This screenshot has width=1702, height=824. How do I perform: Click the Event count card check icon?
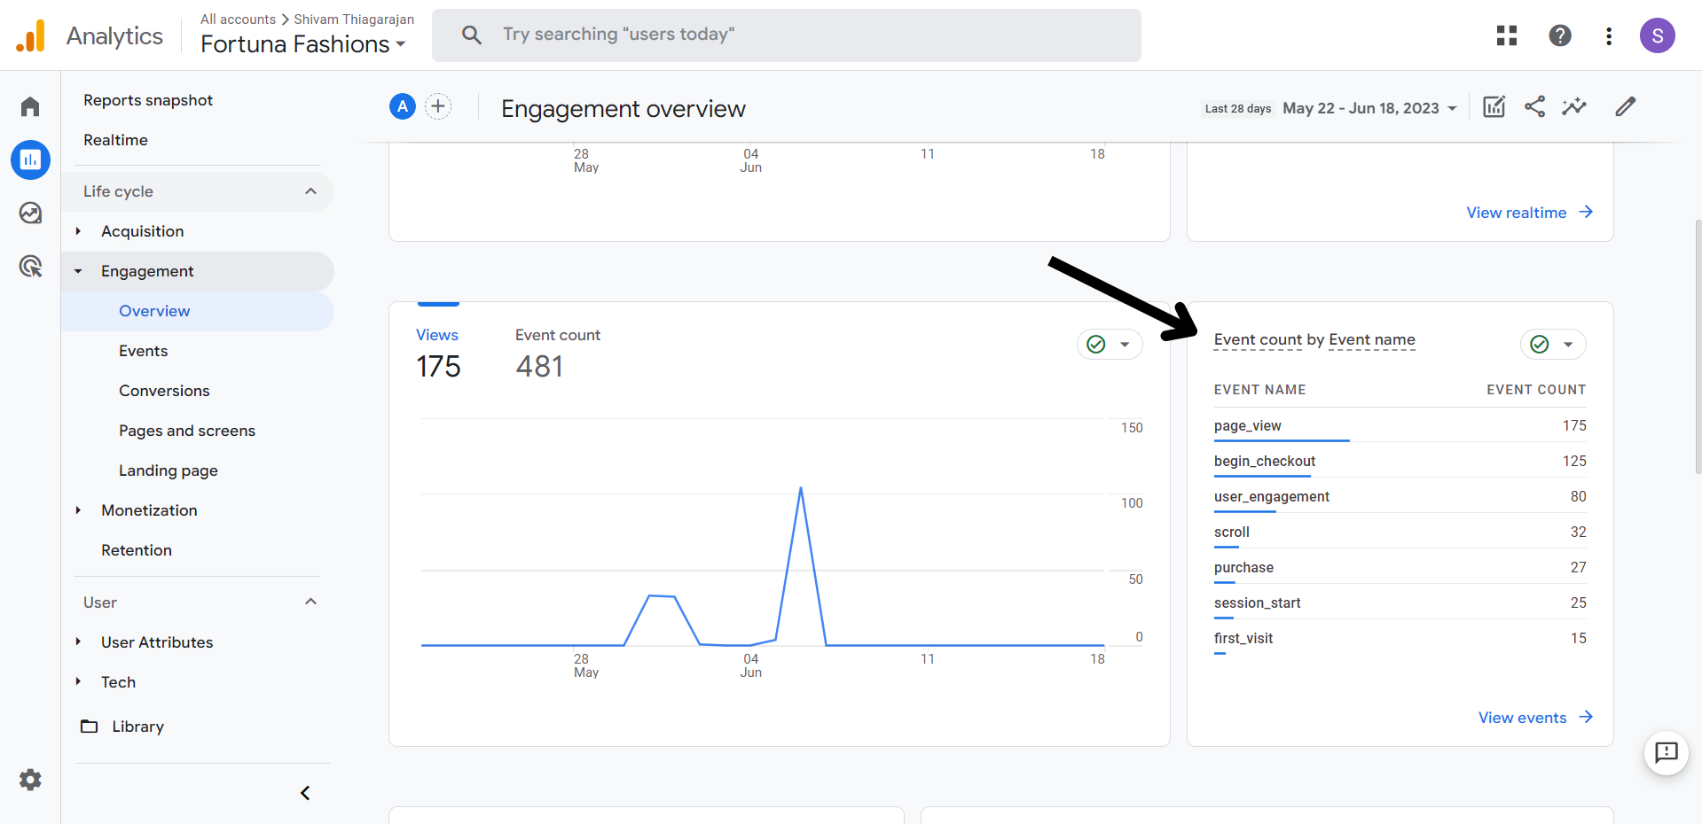coord(1540,344)
